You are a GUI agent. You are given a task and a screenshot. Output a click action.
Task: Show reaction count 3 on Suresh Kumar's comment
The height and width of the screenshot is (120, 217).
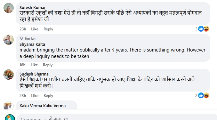[x=196, y=29]
